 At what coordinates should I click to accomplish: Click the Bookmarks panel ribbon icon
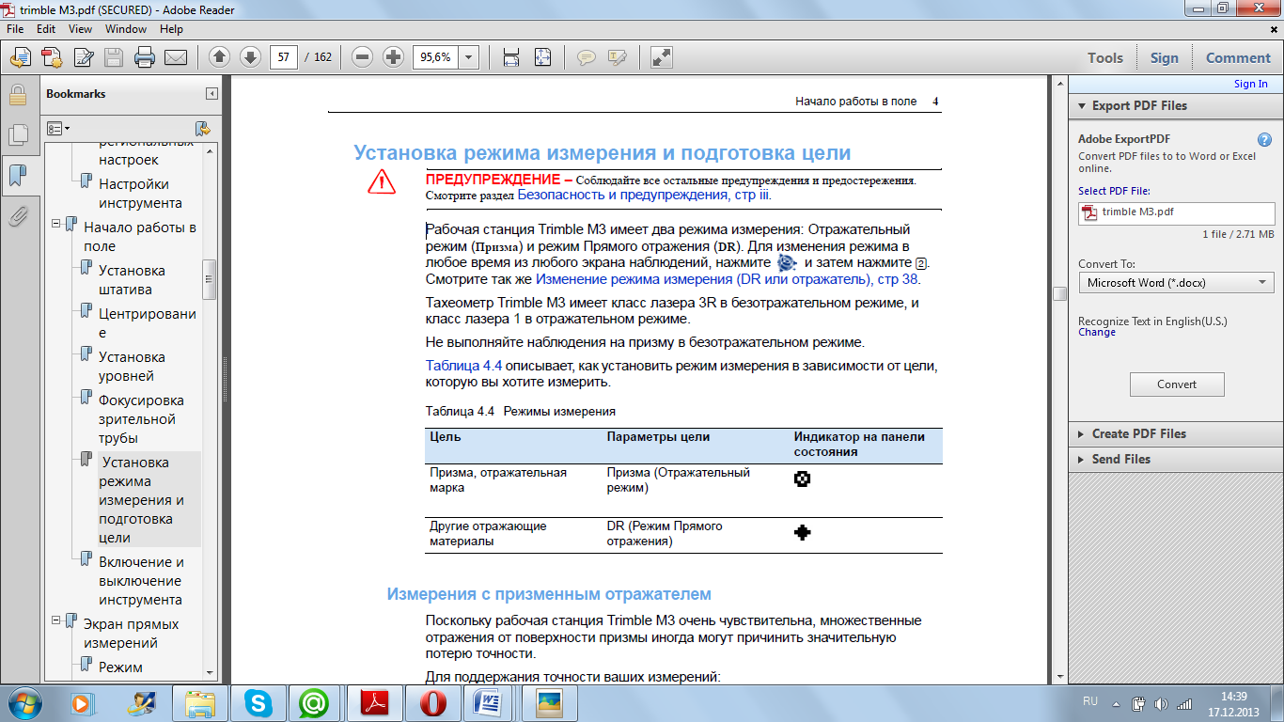[x=17, y=175]
